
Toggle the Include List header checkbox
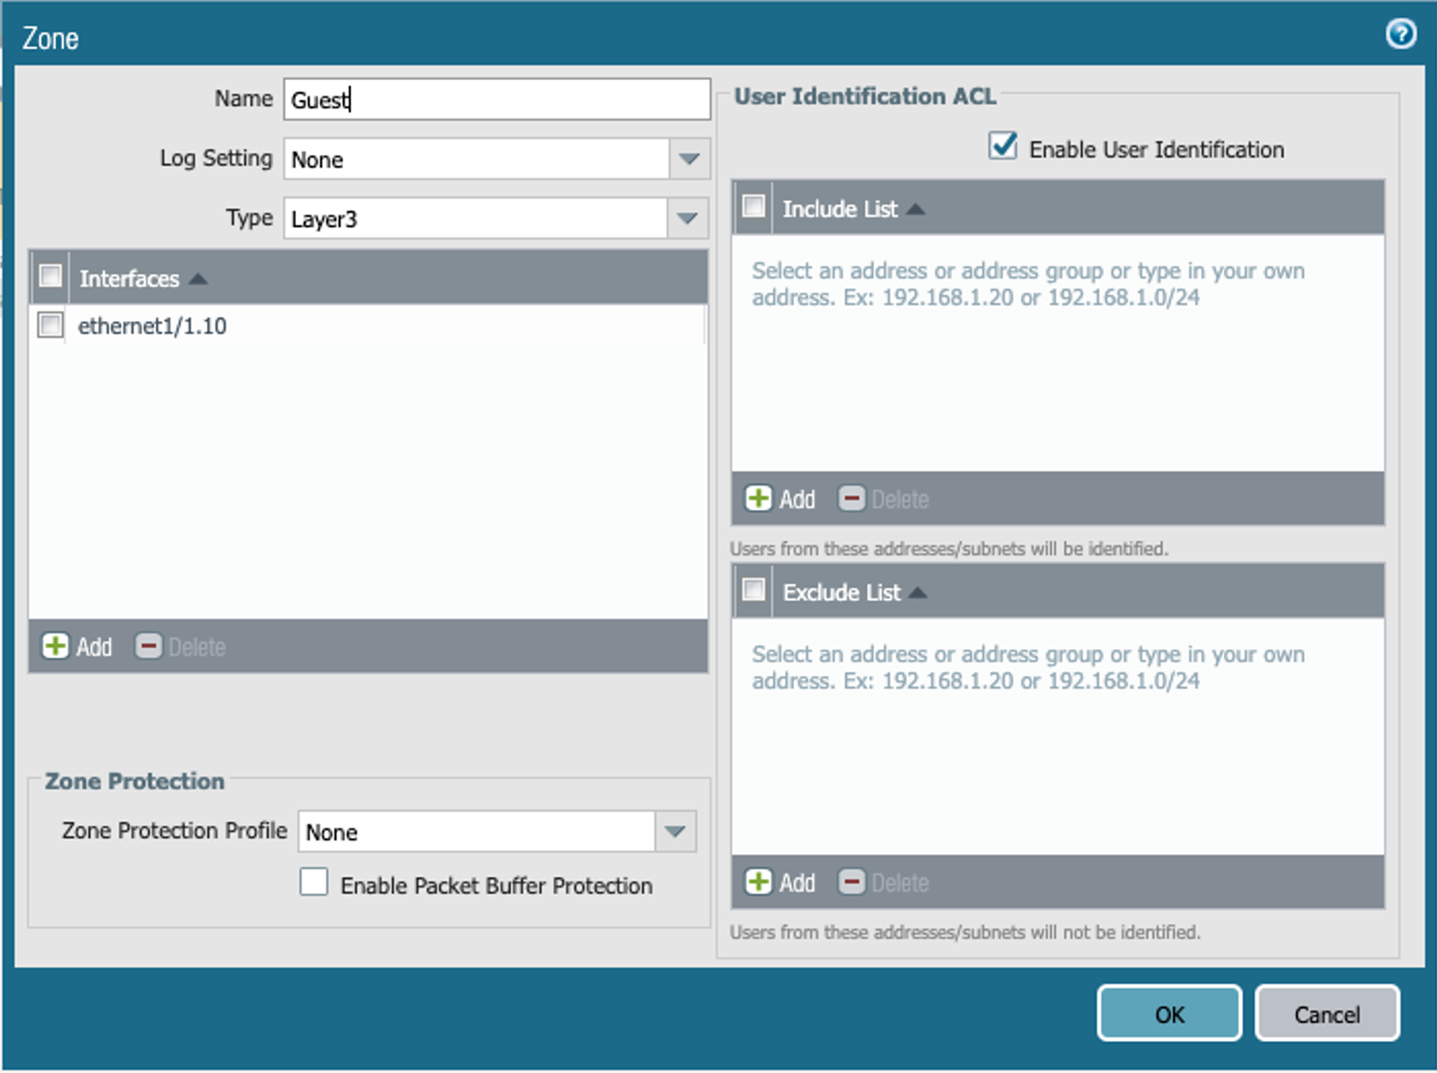point(755,206)
